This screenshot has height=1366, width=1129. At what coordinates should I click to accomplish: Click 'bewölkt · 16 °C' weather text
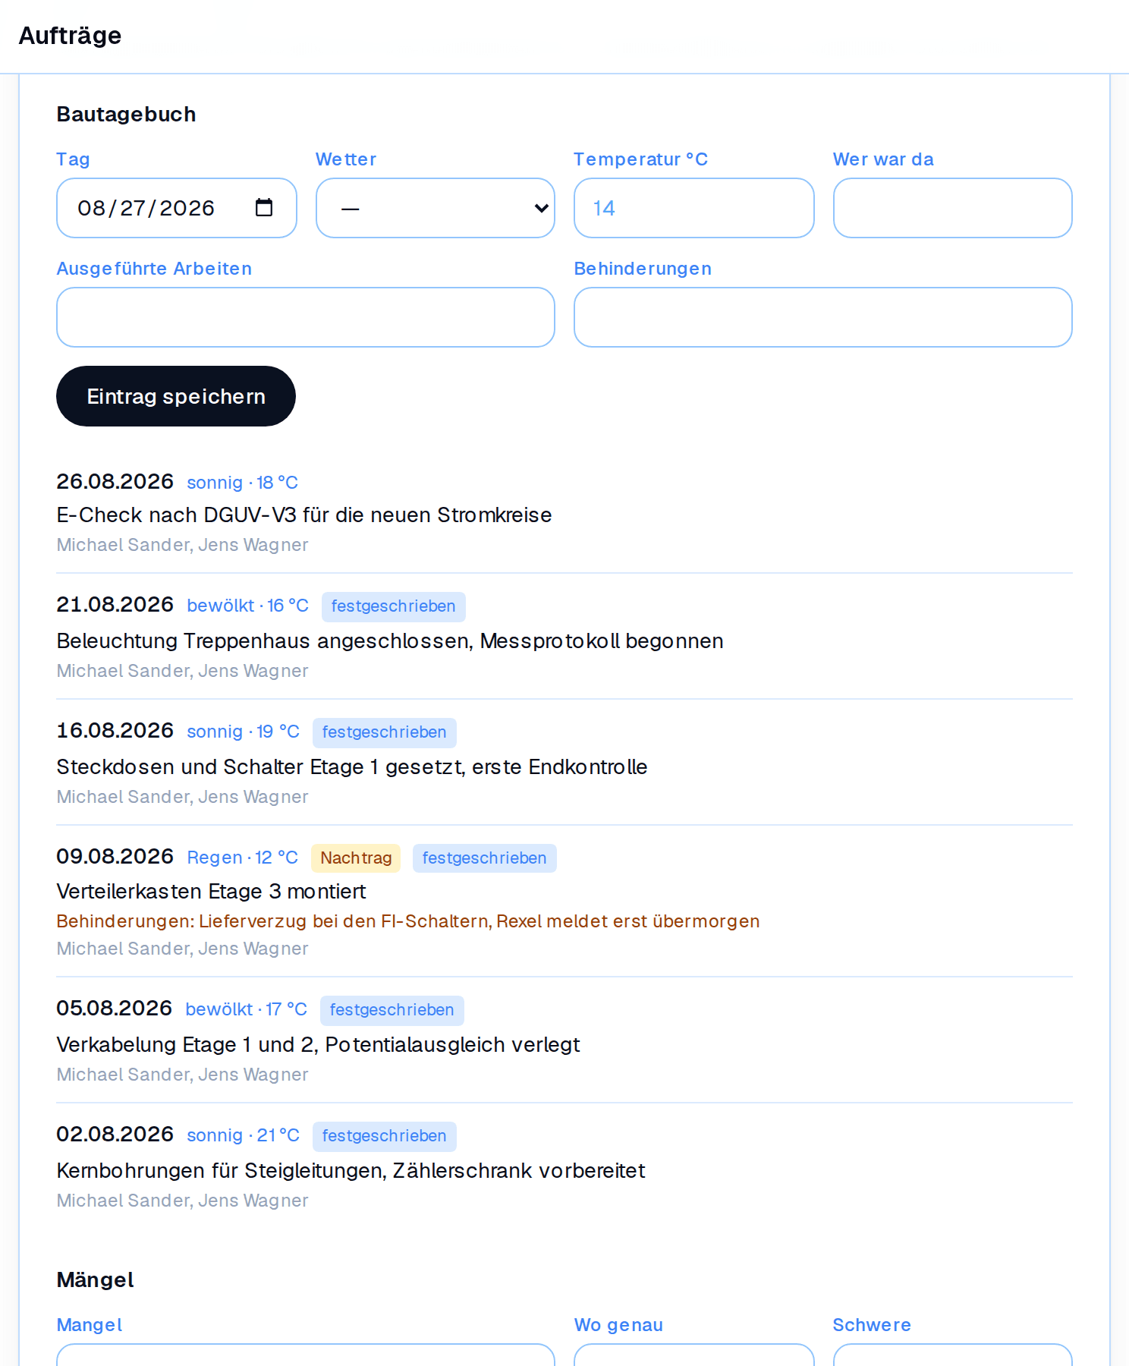coord(248,606)
